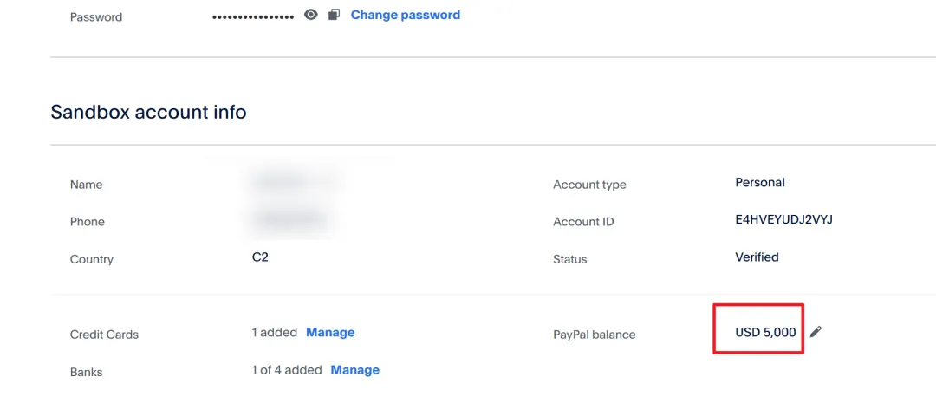936x403 pixels.
Task: Select the Account ID value E4HVEYUDJ2VYJ
Action: click(x=783, y=220)
